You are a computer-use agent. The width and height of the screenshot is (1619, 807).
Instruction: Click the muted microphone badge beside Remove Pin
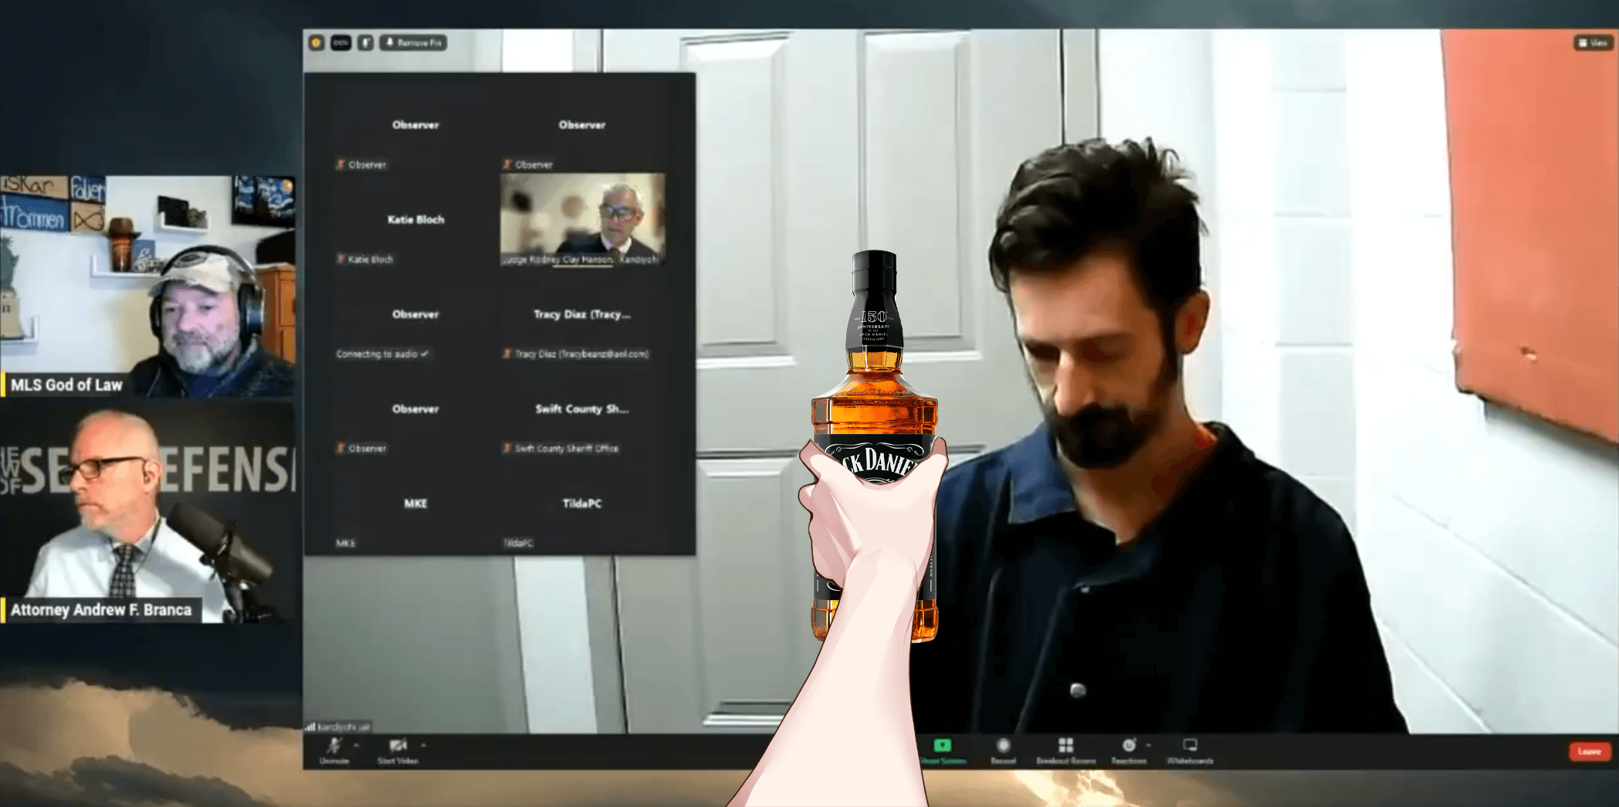(x=365, y=42)
